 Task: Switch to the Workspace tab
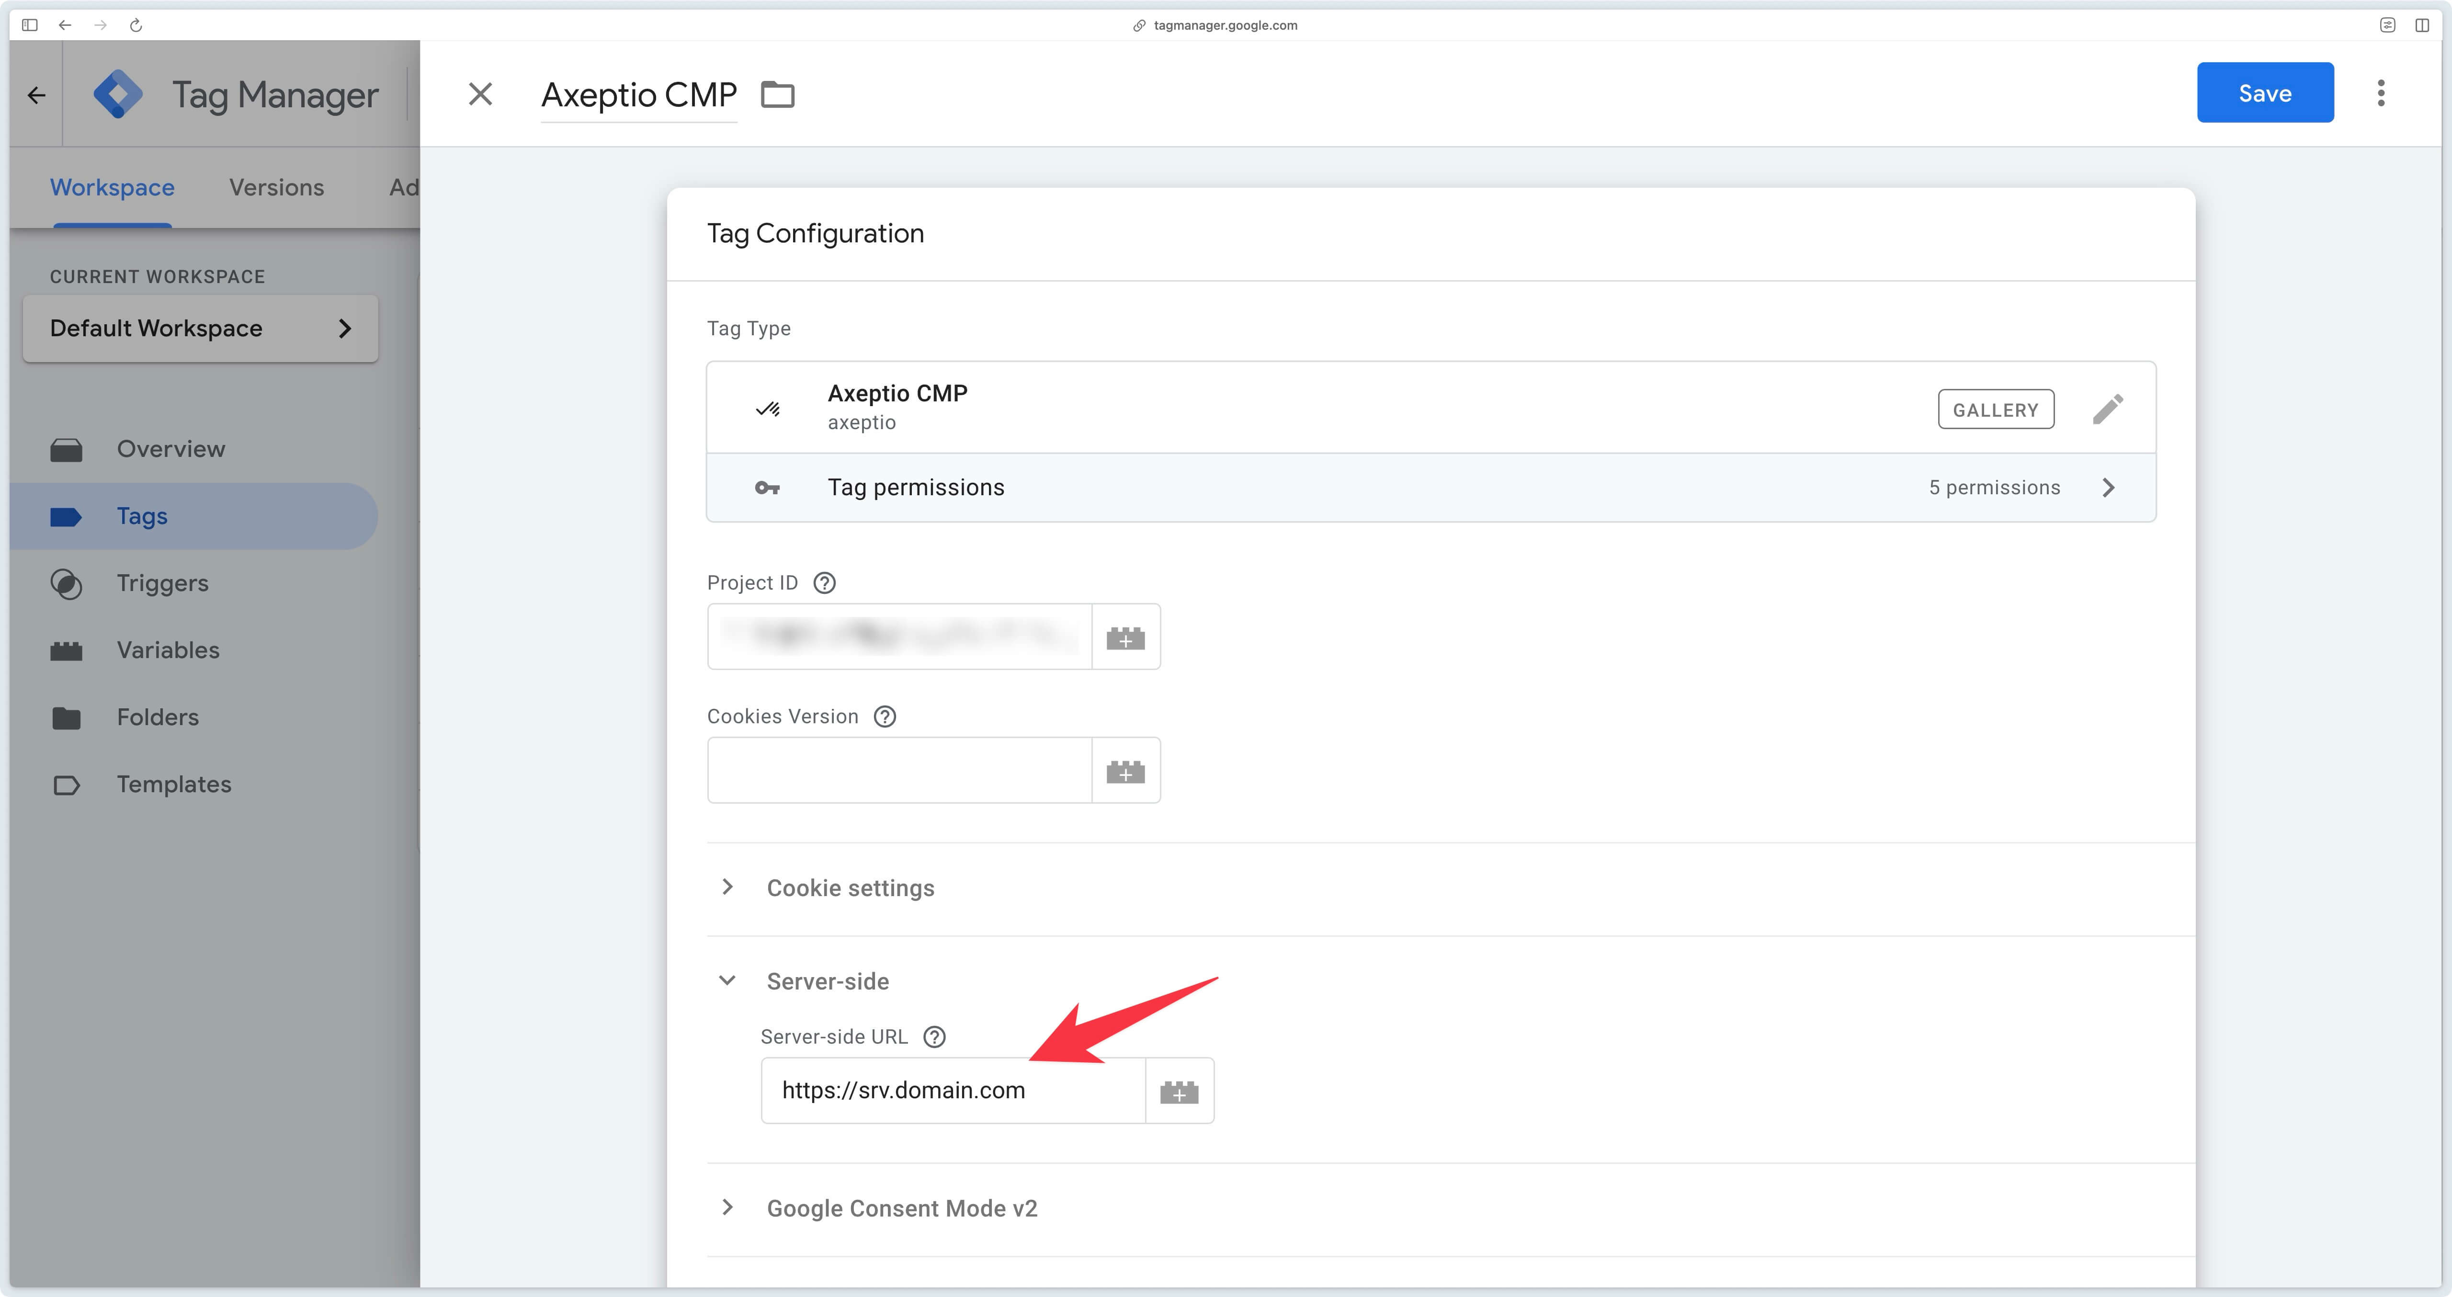113,188
